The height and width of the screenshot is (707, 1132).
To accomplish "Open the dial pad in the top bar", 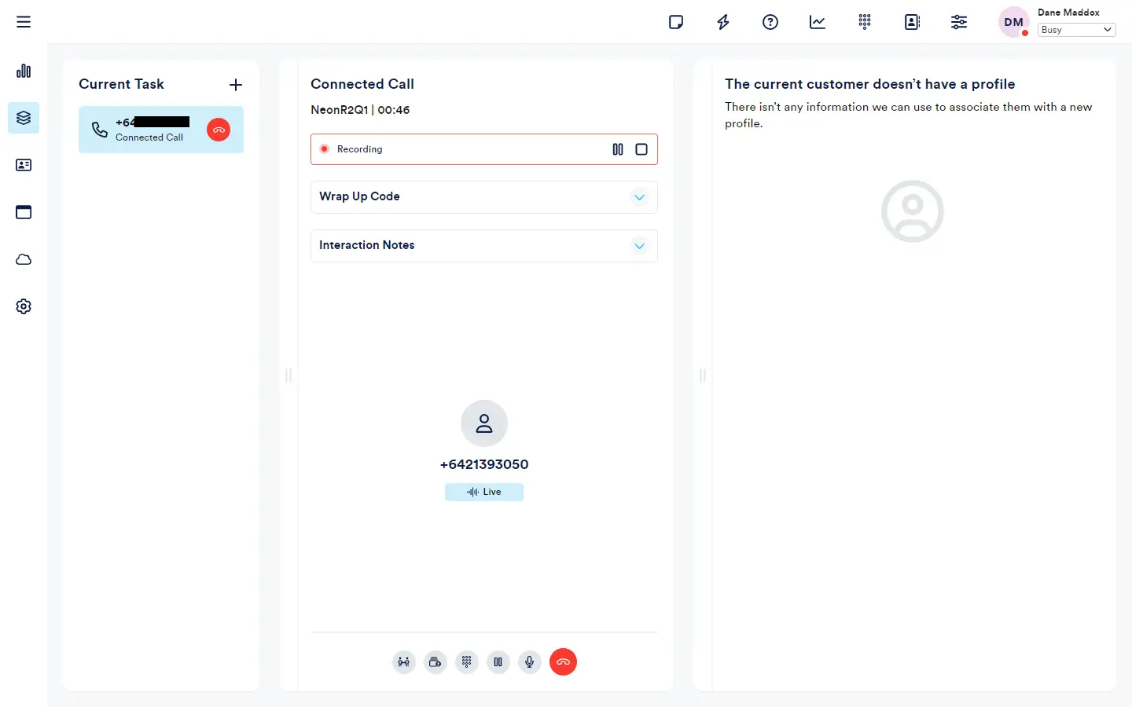I will 865,22.
